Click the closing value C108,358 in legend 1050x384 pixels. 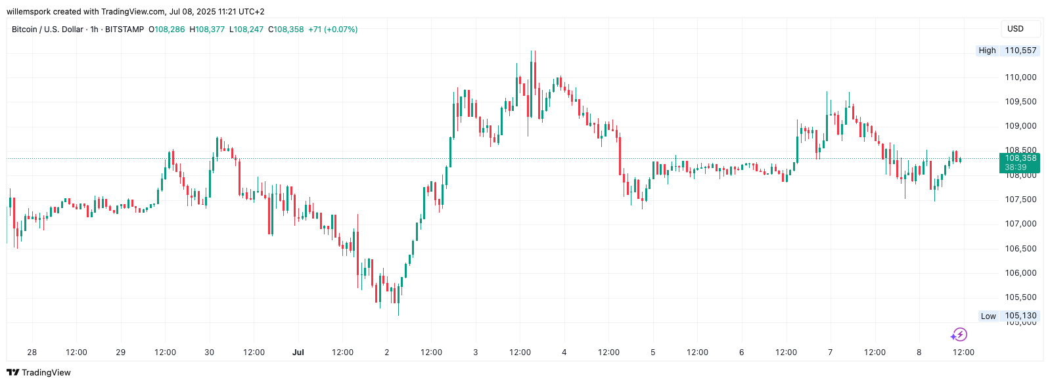(286, 30)
